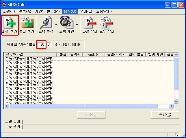
Task: Minimize the MP3Gain window
Action: (x=168, y=5)
